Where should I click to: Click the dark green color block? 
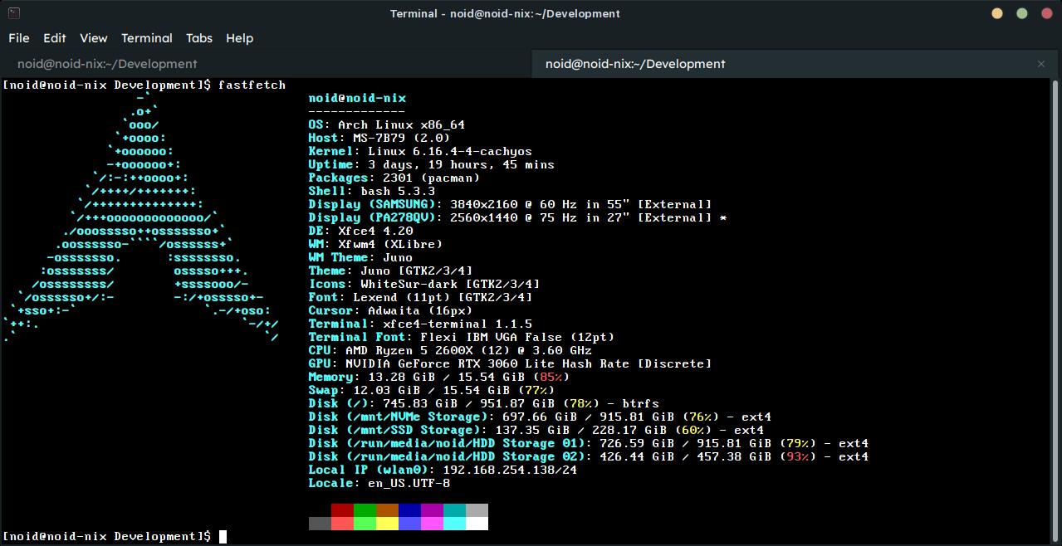[x=365, y=509]
